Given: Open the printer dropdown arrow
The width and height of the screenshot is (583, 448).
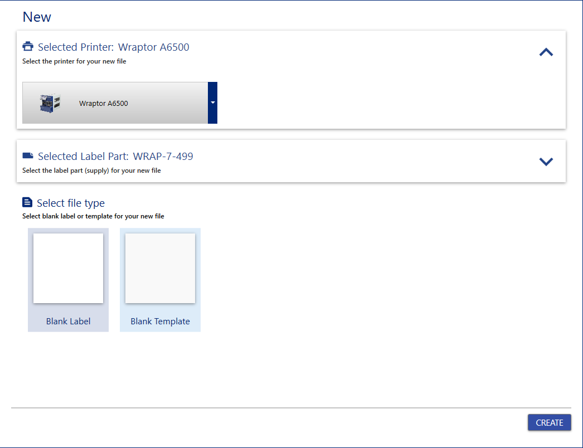Looking at the screenshot, I should pyautogui.click(x=212, y=103).
